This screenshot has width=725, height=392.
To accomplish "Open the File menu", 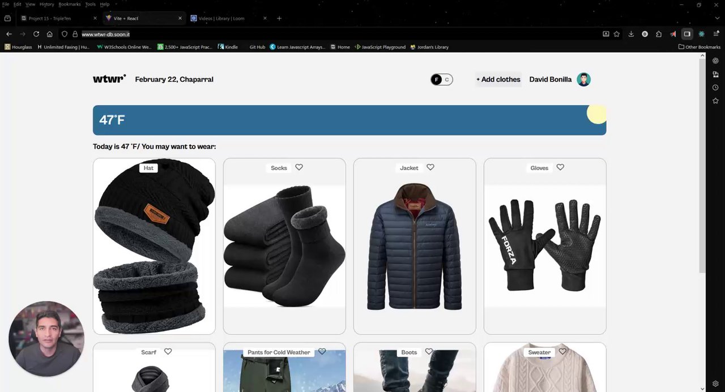I will click(6, 4).
